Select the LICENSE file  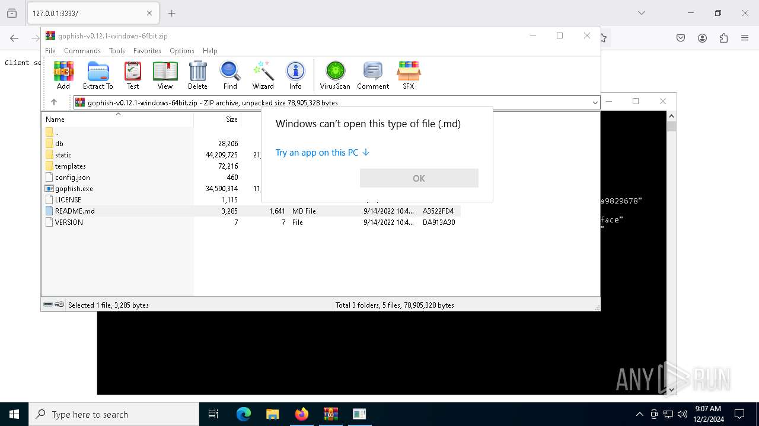coord(68,200)
